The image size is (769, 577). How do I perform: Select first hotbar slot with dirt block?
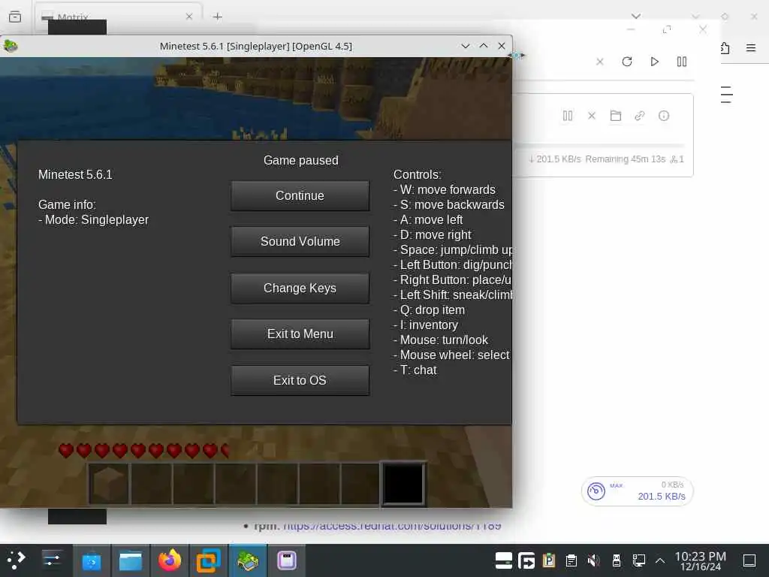coord(109,484)
